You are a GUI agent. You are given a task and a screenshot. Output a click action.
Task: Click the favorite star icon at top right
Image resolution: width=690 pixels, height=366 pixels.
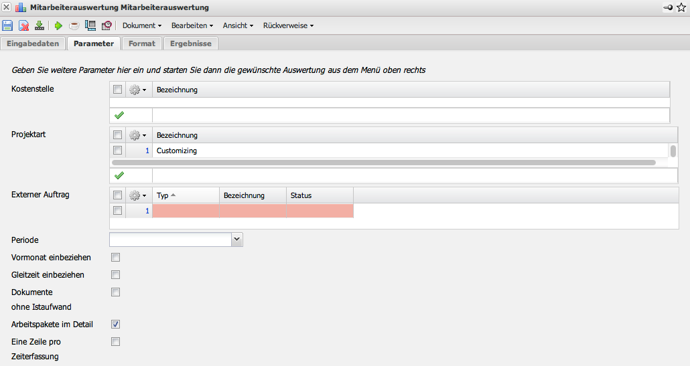(681, 7)
